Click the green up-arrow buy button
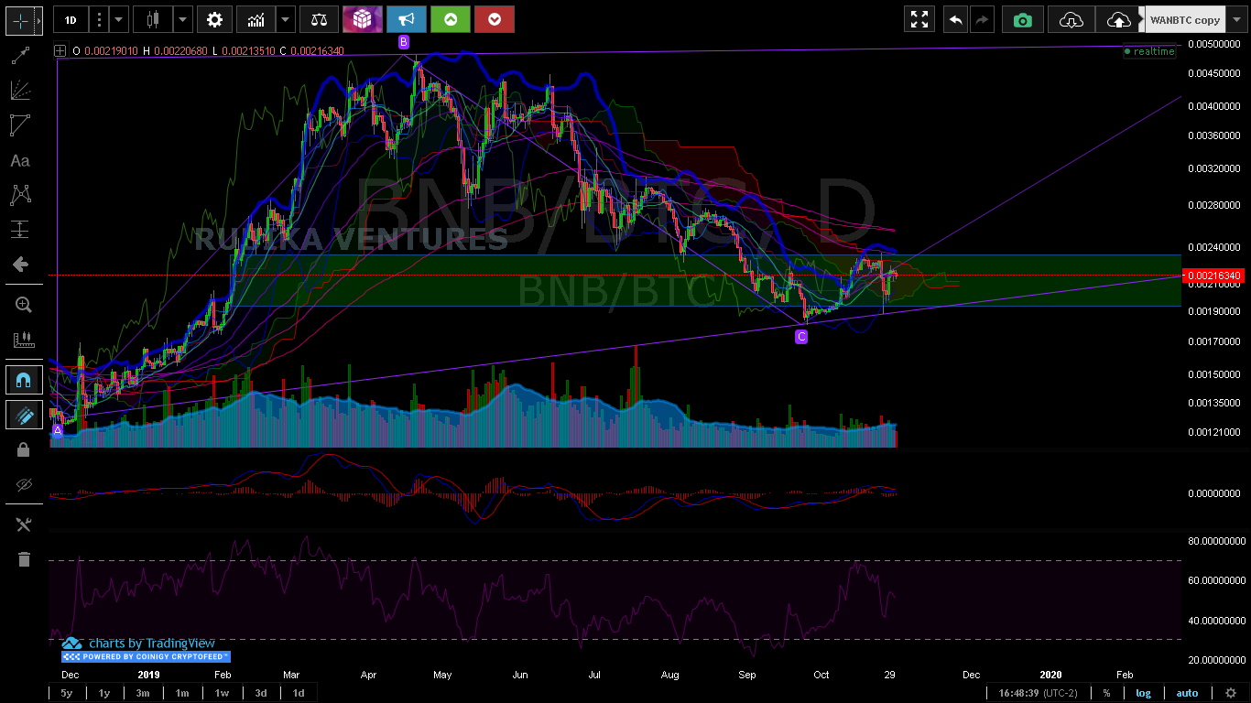 tap(451, 19)
